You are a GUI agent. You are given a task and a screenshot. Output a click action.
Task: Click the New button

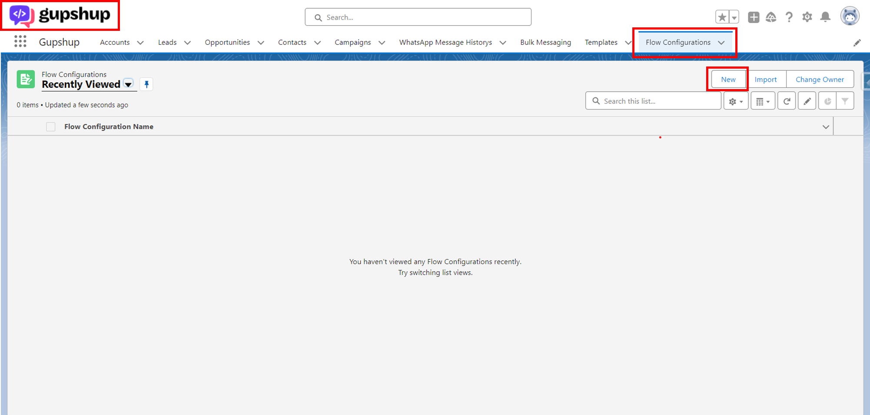click(x=728, y=80)
